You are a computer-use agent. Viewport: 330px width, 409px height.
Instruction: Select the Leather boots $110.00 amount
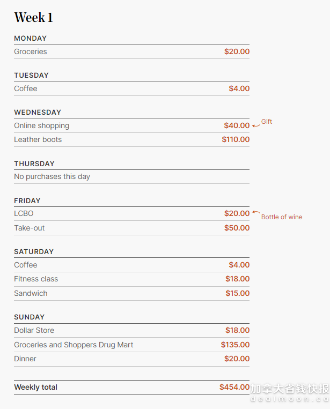pyautogui.click(x=236, y=139)
